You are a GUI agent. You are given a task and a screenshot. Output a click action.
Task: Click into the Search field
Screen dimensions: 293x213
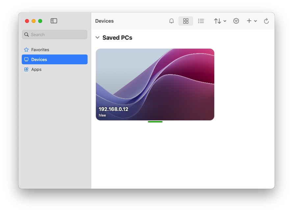(55, 34)
